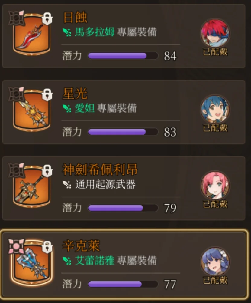Toggle the lock on the 星光 weapon
Viewport: 251px width, 303px height.
tap(47, 95)
